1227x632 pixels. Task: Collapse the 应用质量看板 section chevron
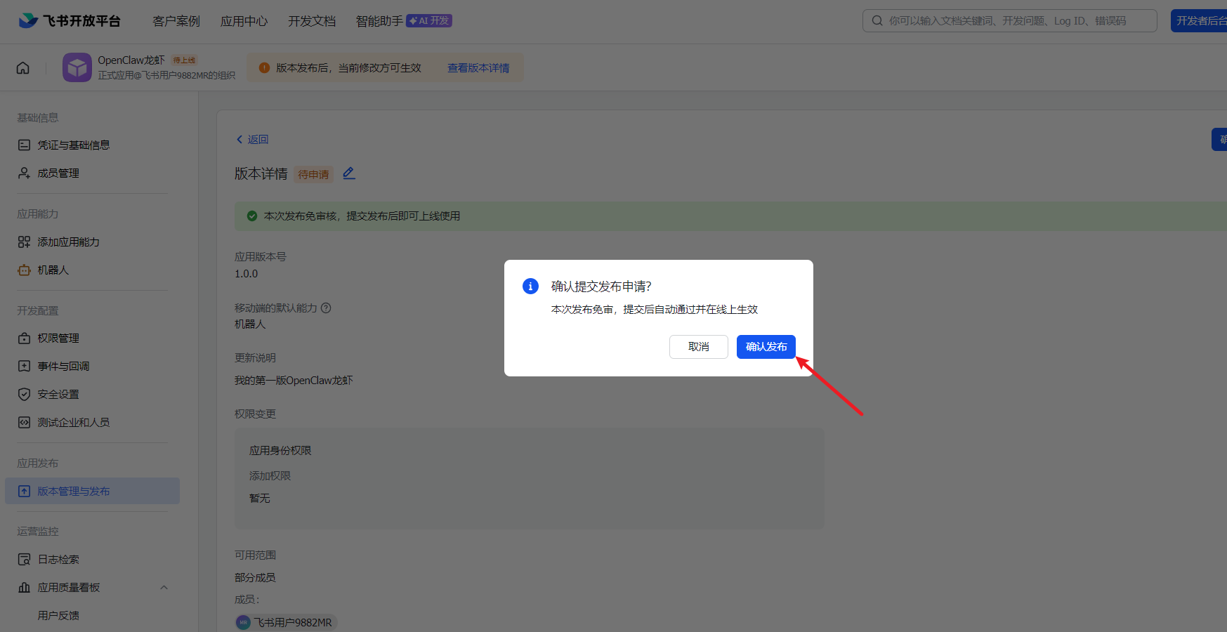pyautogui.click(x=164, y=588)
